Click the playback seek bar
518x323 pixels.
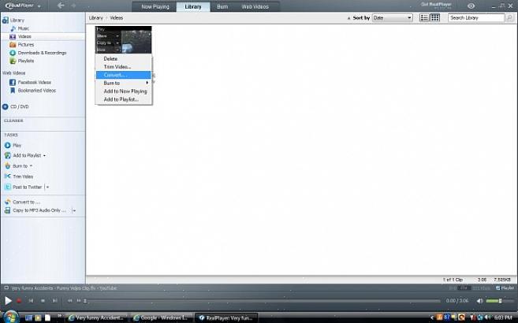click(263, 301)
